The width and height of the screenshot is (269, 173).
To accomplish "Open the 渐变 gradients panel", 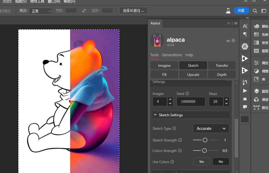I will [x=261, y=43].
